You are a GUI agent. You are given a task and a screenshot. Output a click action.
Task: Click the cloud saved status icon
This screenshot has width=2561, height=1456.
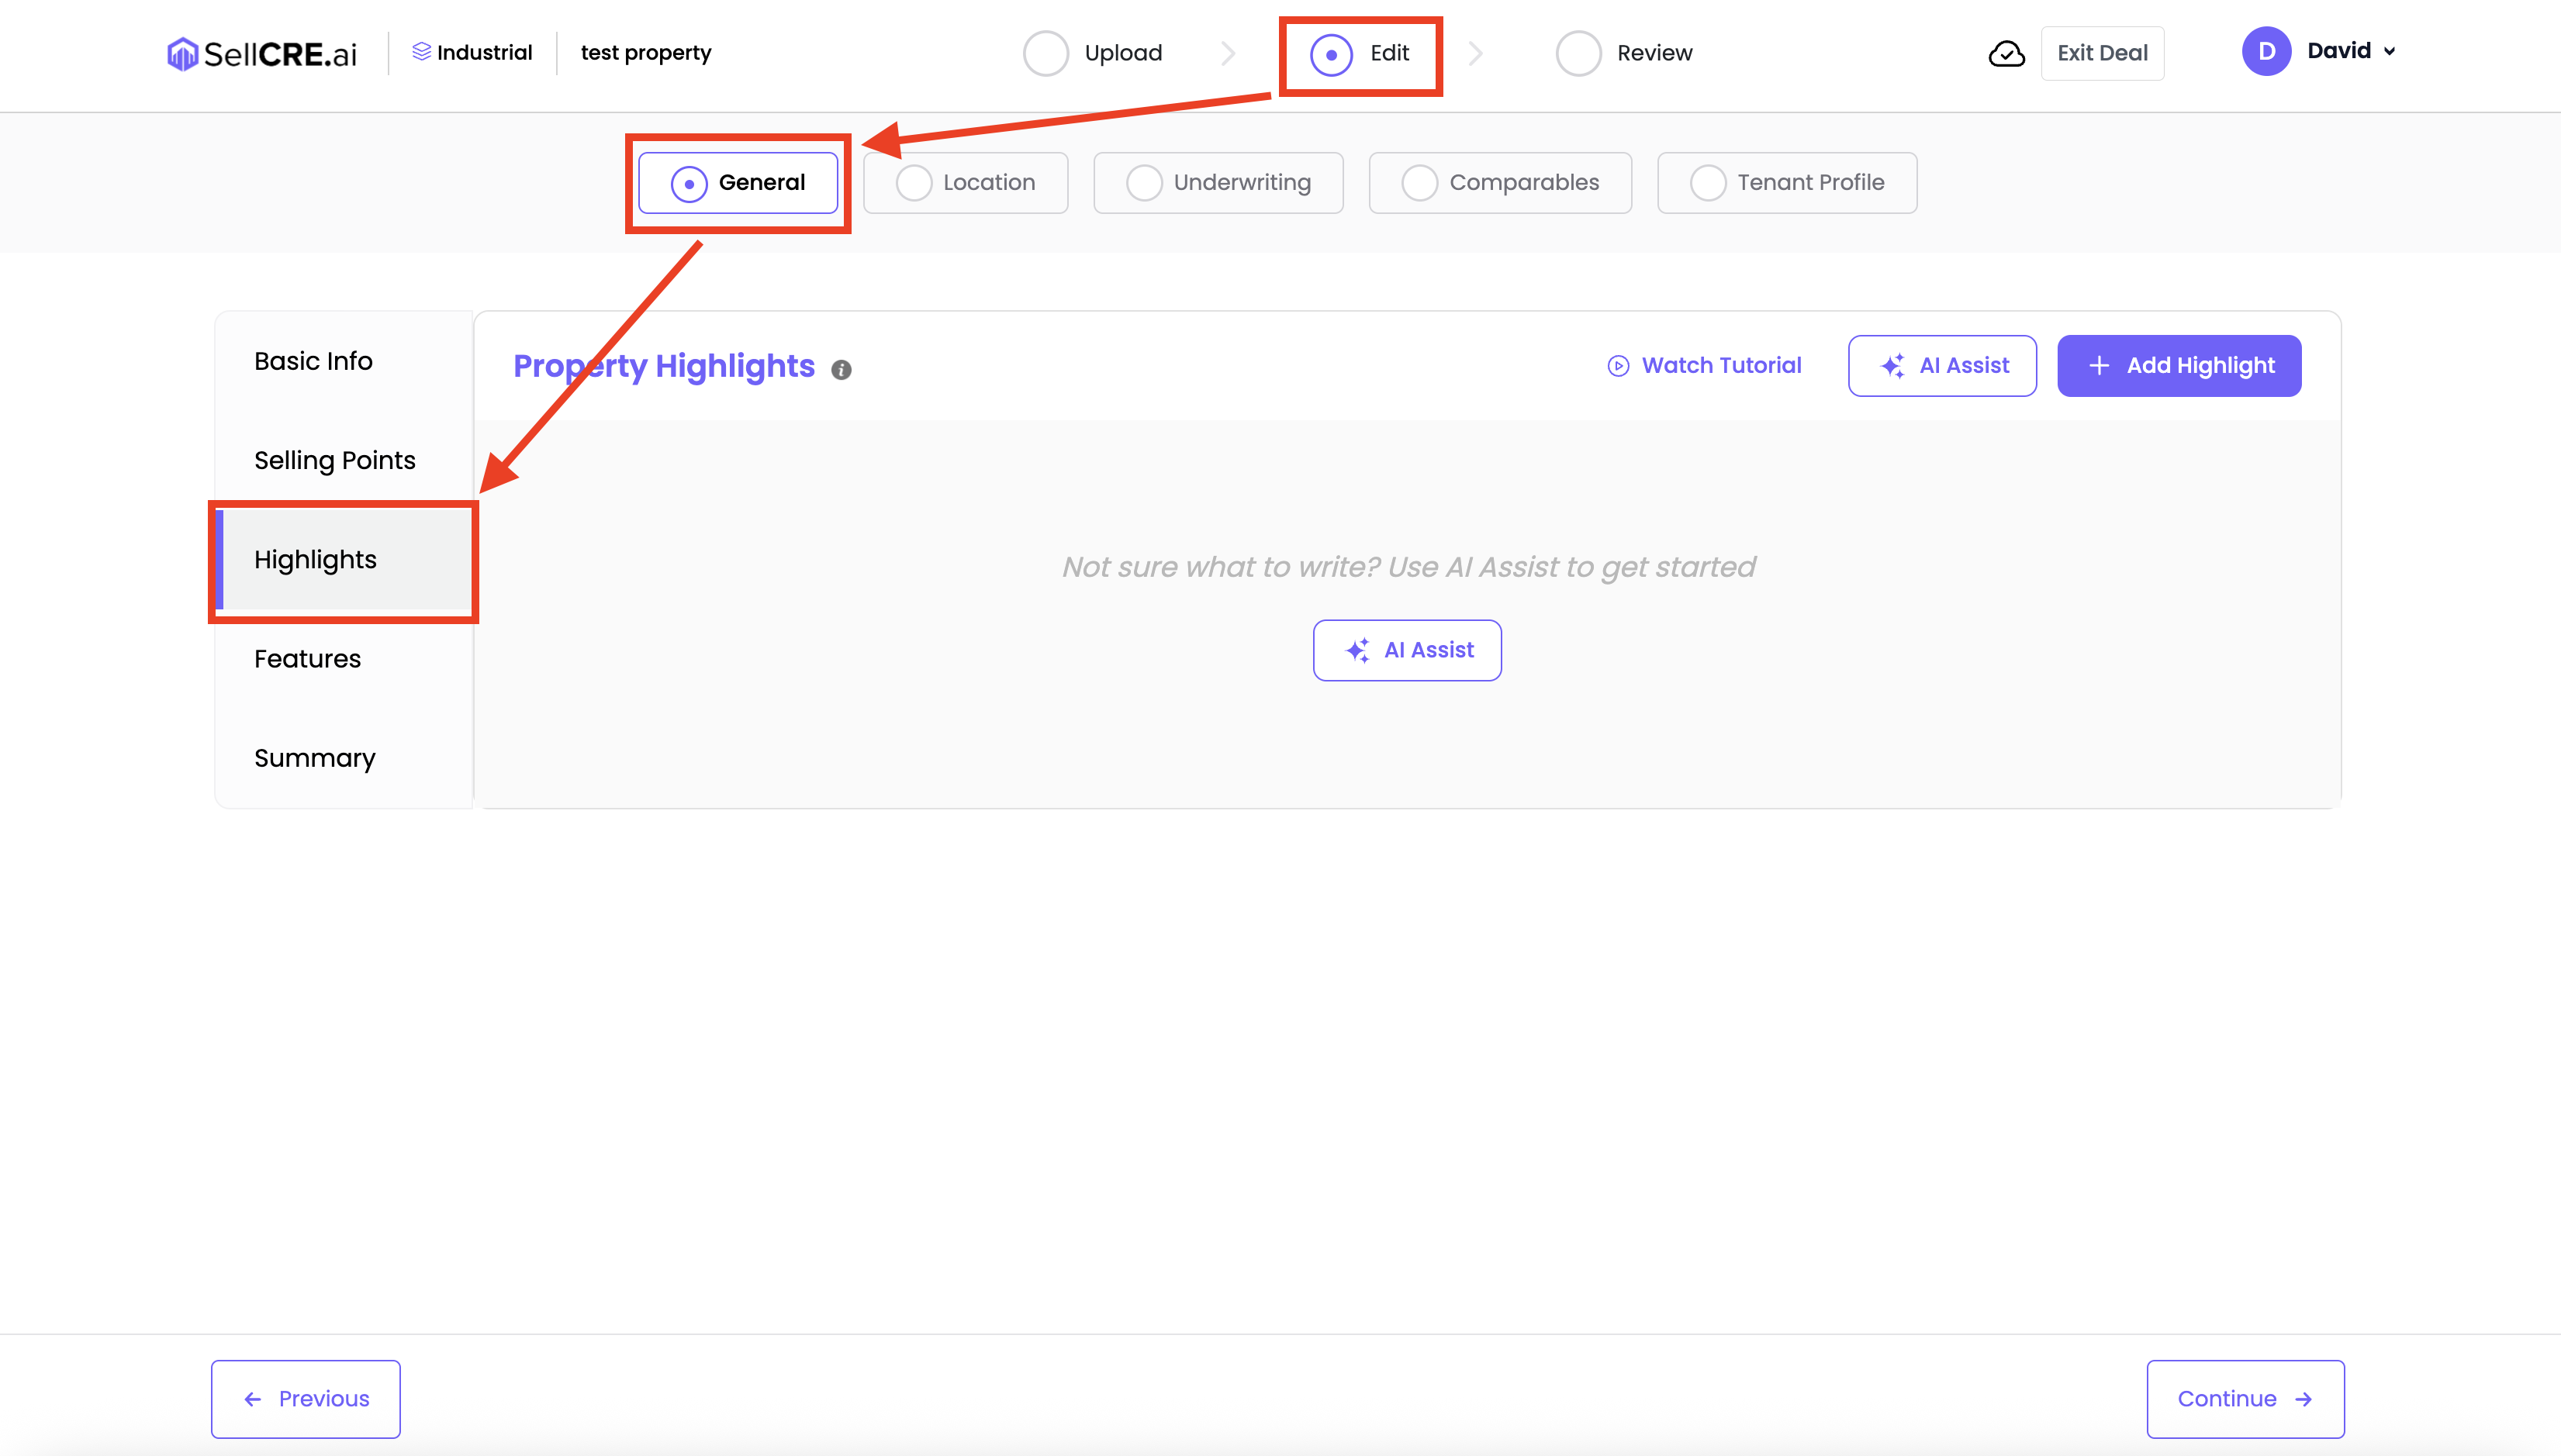[2006, 54]
